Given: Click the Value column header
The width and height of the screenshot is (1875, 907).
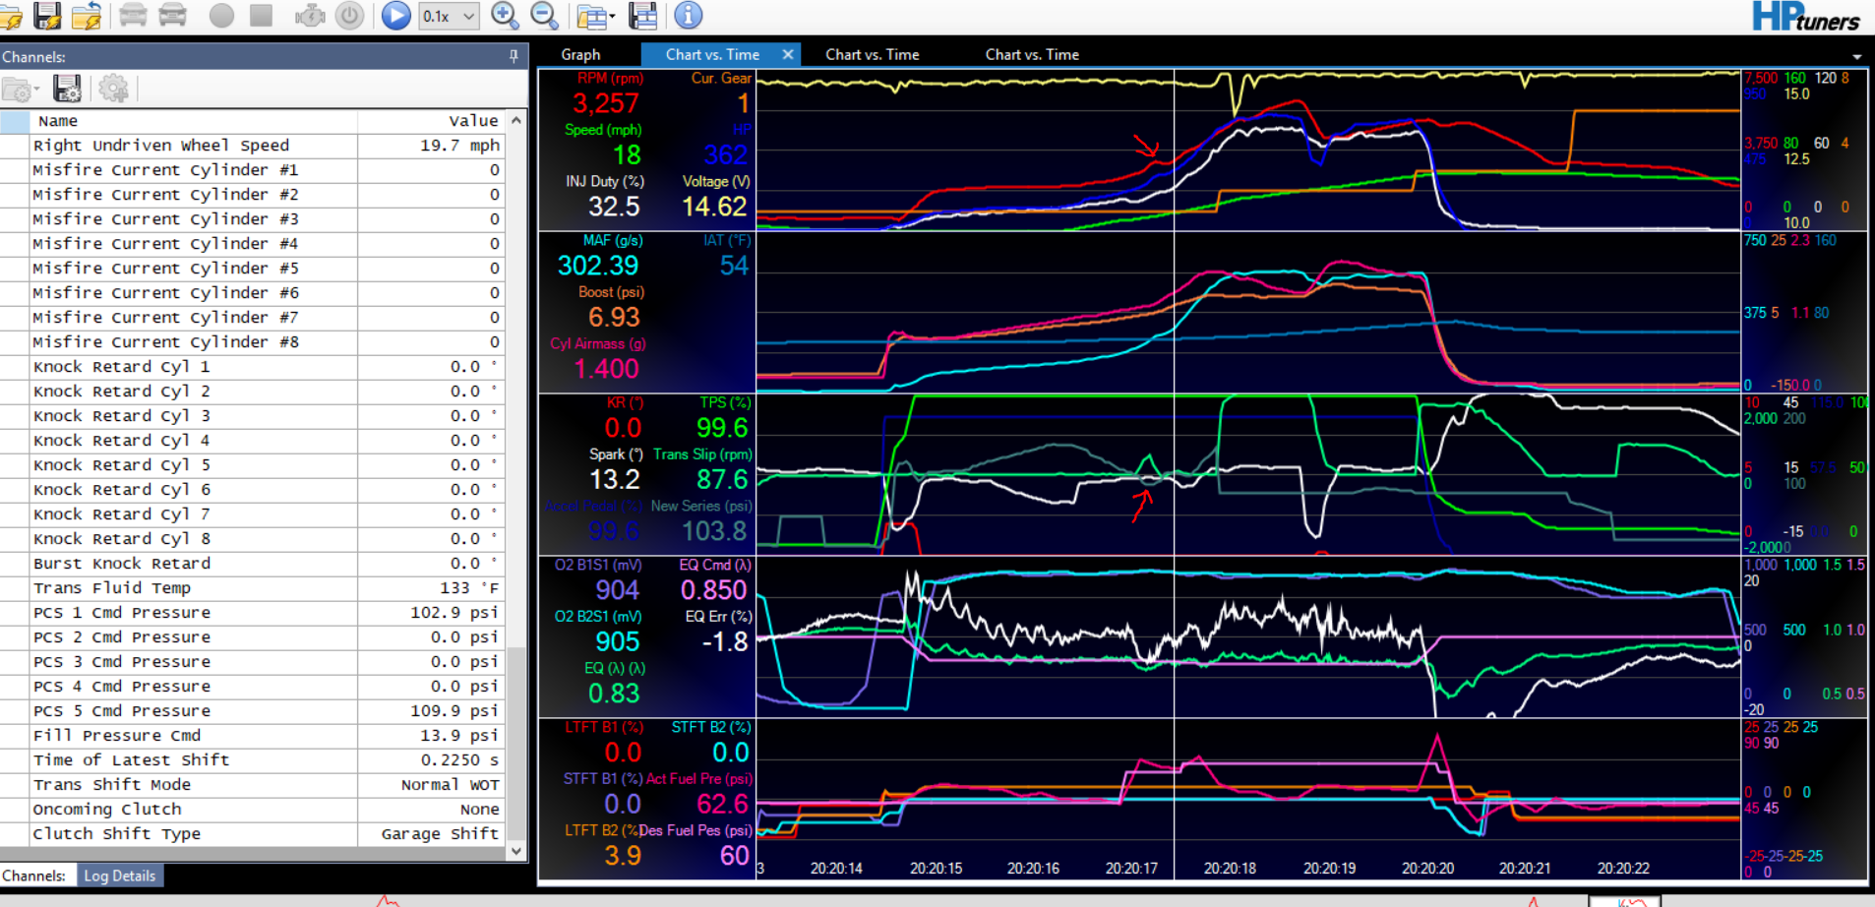Looking at the screenshot, I should pyautogui.click(x=473, y=121).
